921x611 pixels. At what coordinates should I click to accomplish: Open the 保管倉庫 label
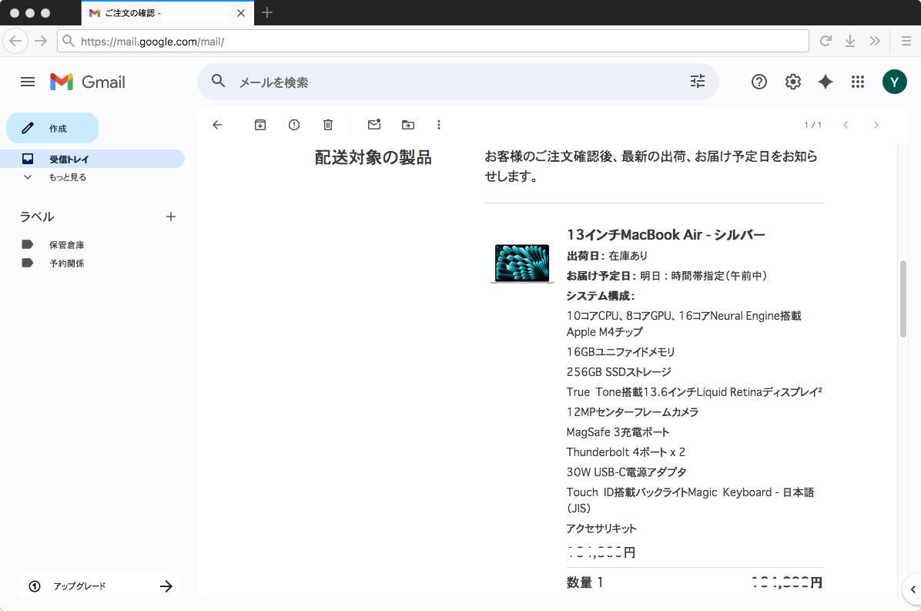[66, 245]
